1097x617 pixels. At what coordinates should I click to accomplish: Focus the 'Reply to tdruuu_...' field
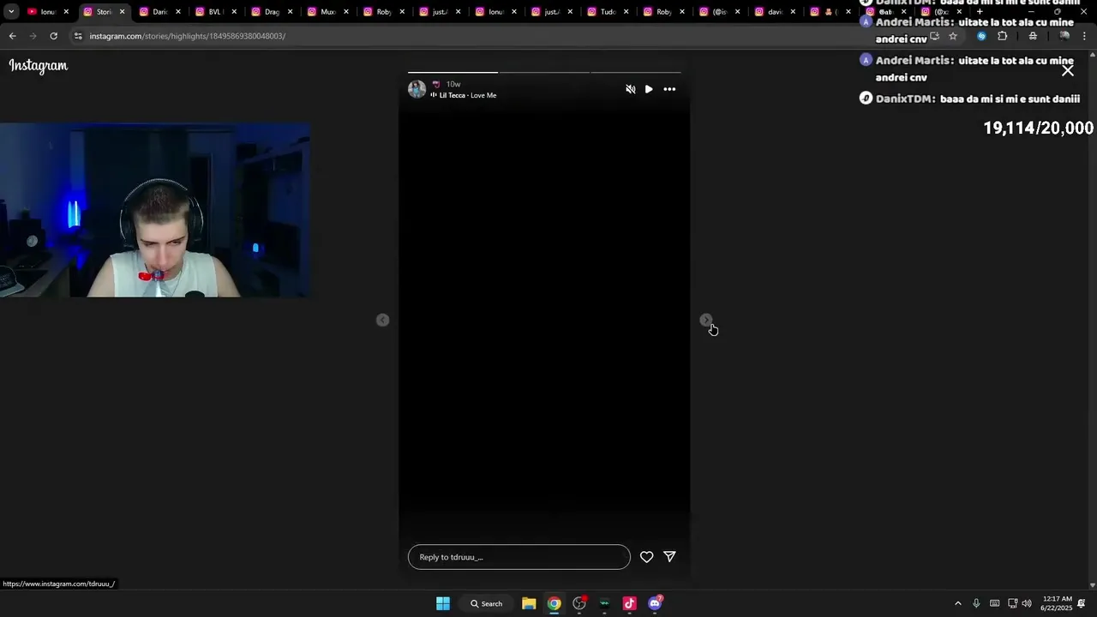click(x=519, y=557)
